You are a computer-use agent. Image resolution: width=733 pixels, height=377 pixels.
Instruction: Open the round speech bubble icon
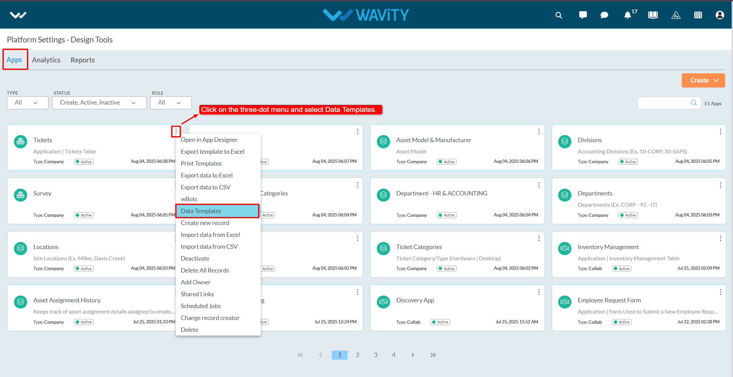[604, 15]
